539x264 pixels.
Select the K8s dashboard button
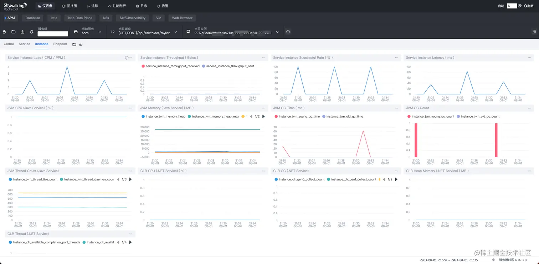click(106, 18)
